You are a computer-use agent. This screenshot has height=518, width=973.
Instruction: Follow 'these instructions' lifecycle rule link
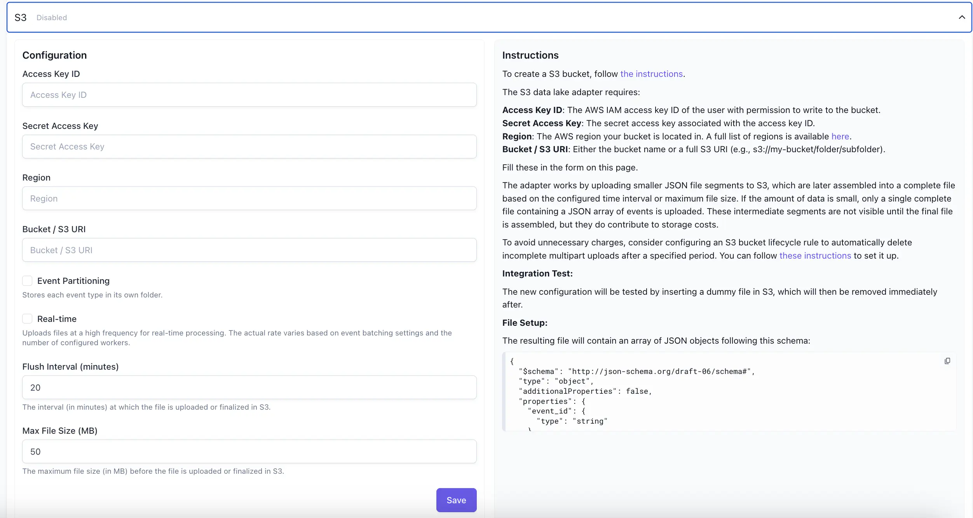(815, 256)
